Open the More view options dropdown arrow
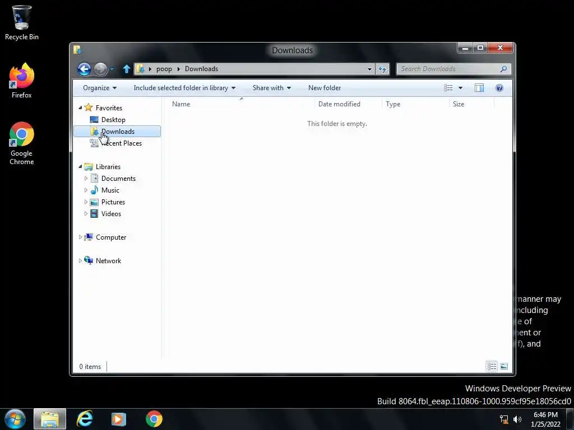 461,88
